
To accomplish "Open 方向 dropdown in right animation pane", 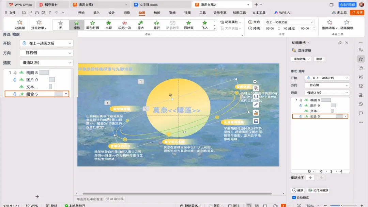I will point(327,85).
